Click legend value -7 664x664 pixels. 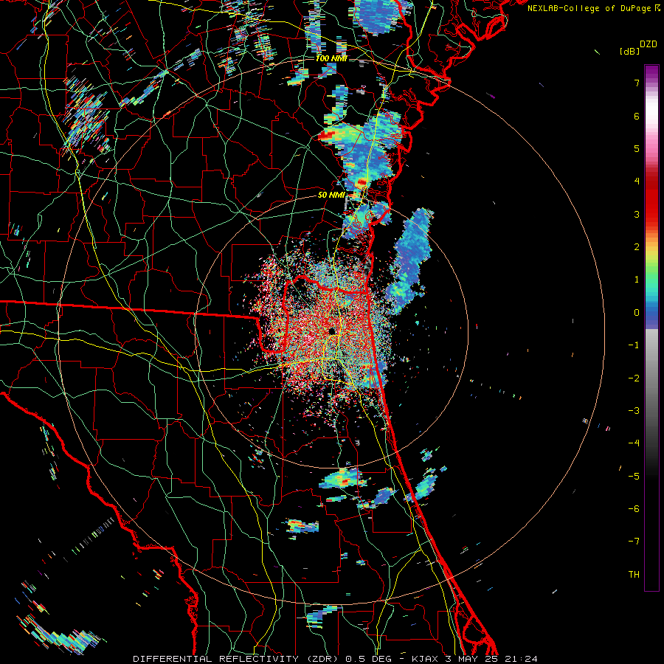634,542
